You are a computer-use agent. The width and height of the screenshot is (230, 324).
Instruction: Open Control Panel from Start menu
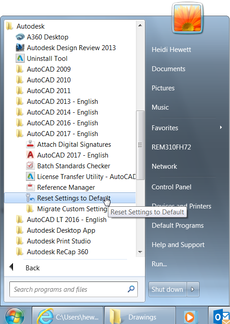171,187
